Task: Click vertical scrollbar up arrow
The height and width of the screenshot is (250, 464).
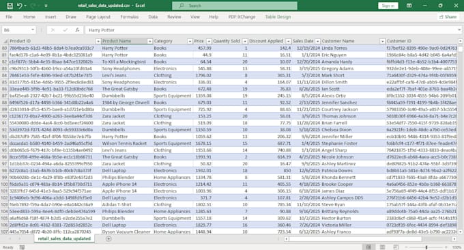Action: point(461,41)
